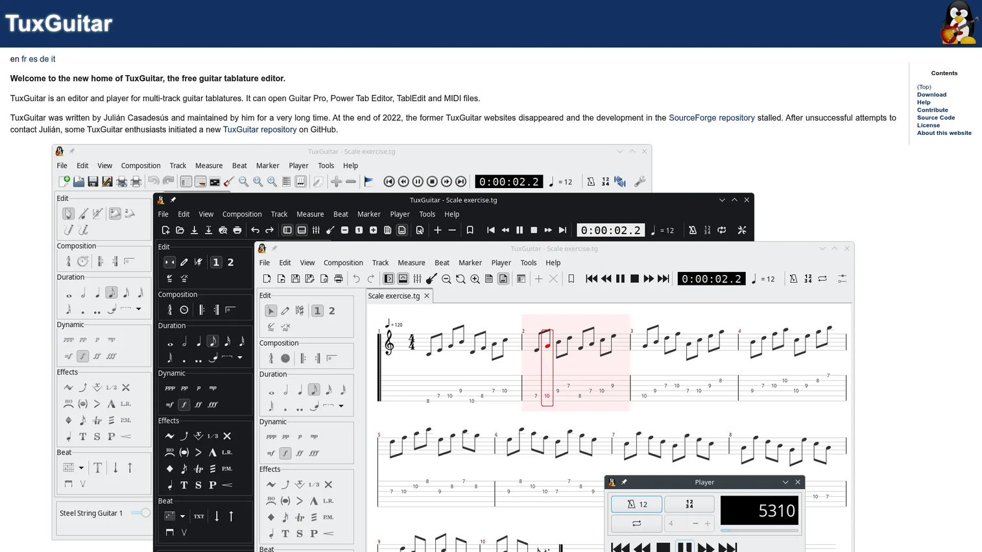Toggle the side panel view in the front window toolbar
The image size is (982, 552).
pyautogui.click(x=389, y=279)
